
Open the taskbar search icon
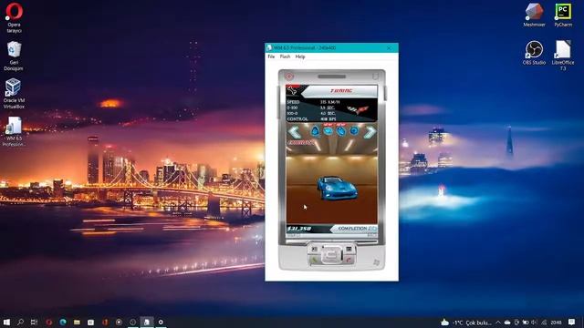pos(20,322)
